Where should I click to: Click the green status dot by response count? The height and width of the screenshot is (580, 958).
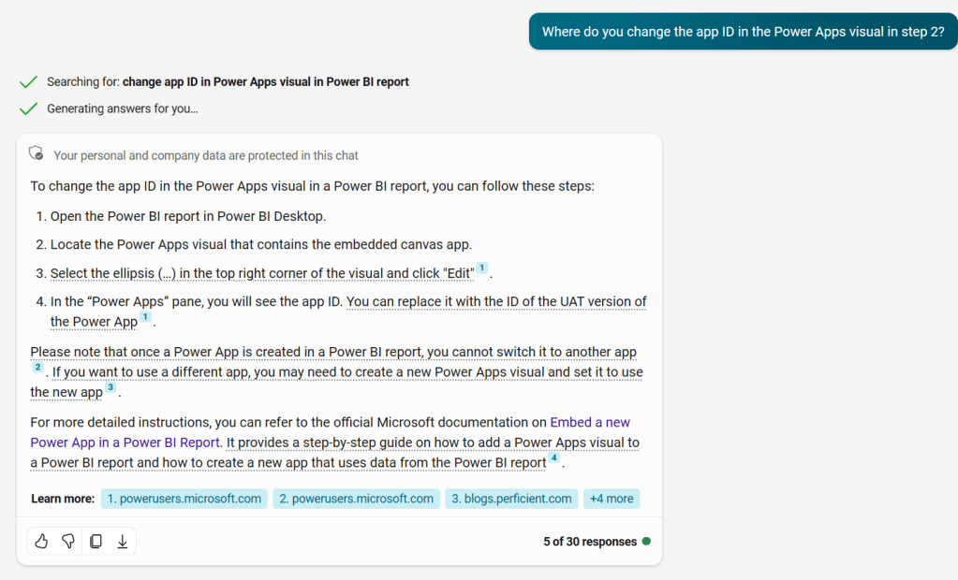[646, 542]
